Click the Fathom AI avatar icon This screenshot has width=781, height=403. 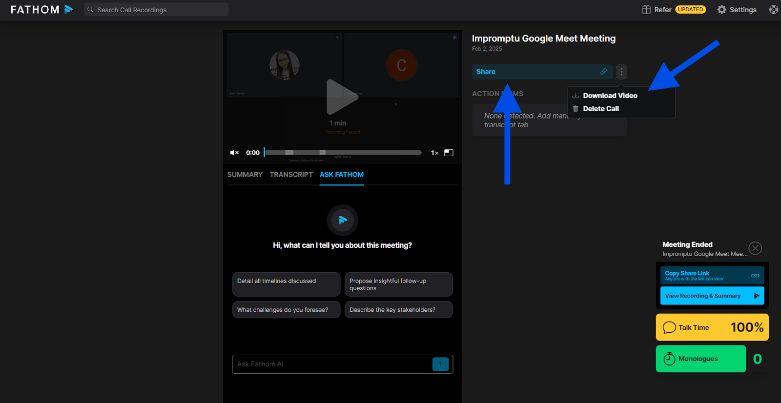click(343, 220)
